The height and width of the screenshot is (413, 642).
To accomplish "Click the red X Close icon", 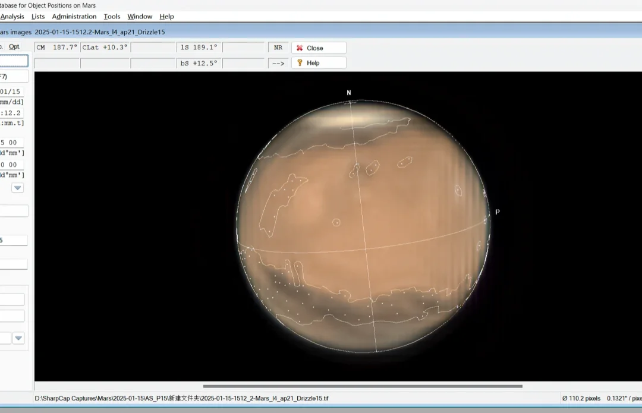I will 300,48.
